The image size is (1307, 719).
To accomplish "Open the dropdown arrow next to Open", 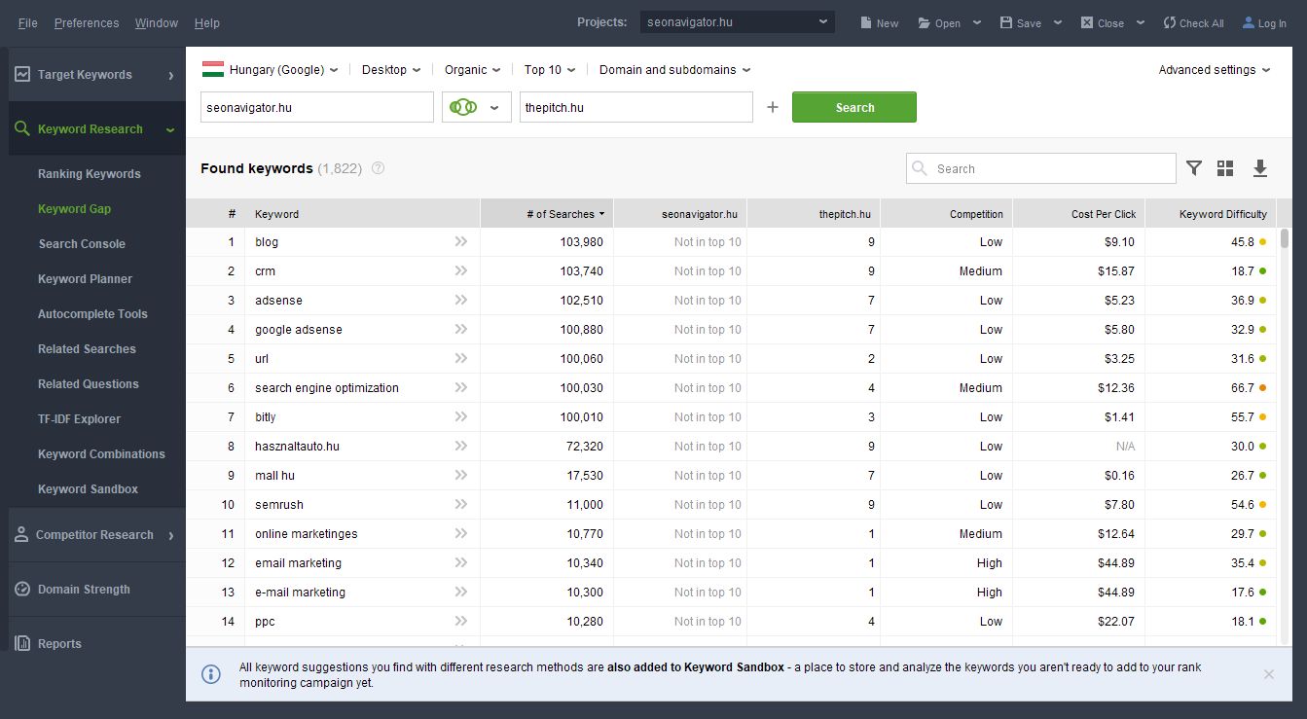I will click(x=977, y=22).
